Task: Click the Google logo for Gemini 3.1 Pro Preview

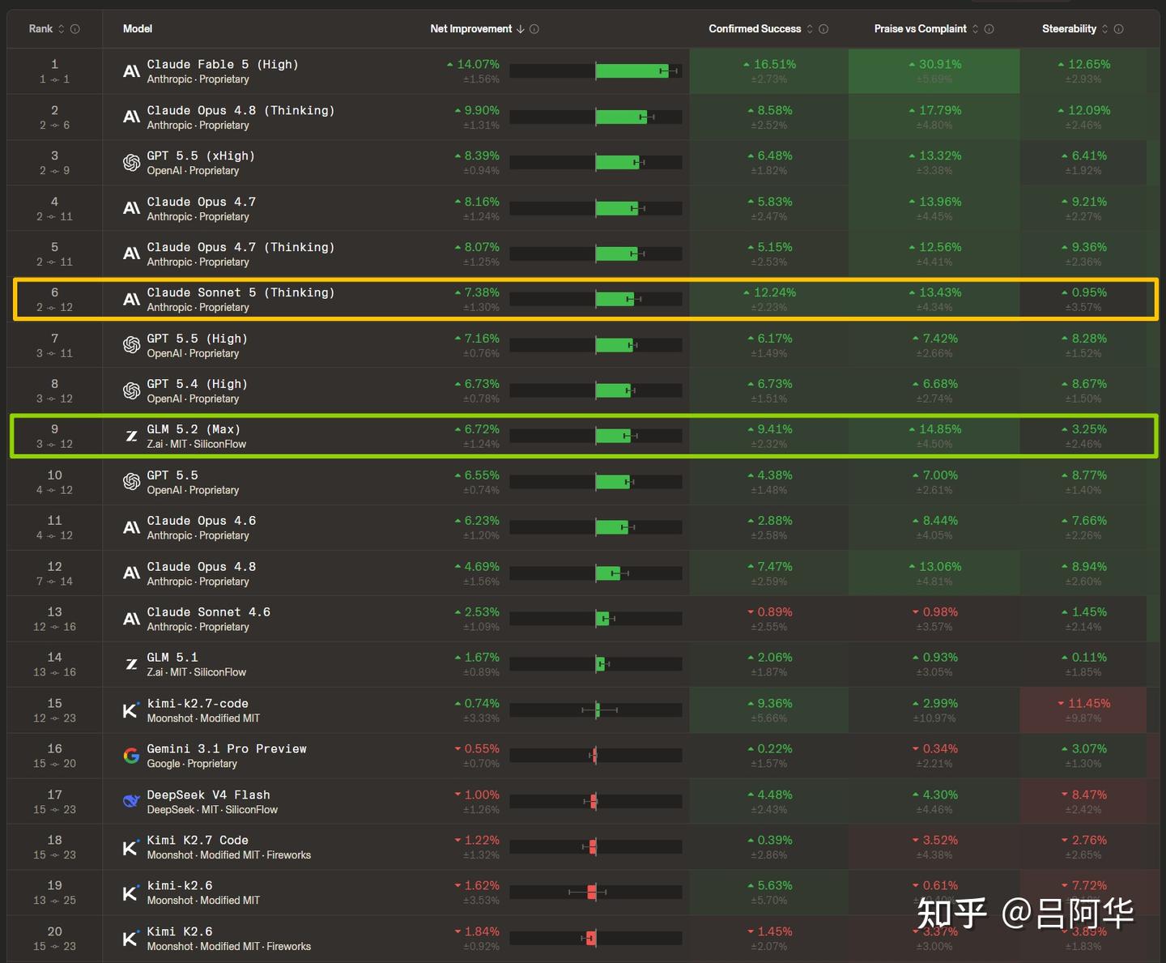Action: [x=131, y=756]
